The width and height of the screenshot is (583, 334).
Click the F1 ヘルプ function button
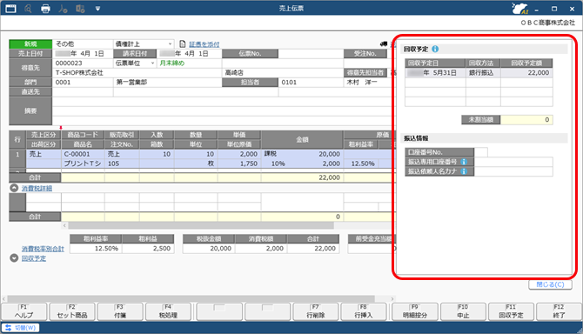24,311
